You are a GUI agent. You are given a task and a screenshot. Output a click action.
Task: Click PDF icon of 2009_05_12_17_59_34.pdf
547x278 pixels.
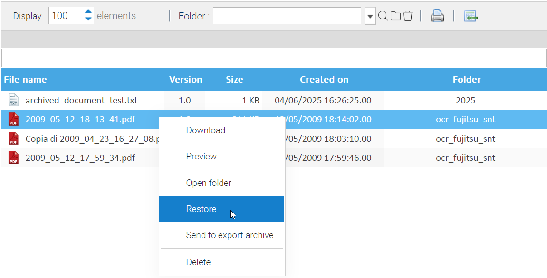[x=14, y=158]
